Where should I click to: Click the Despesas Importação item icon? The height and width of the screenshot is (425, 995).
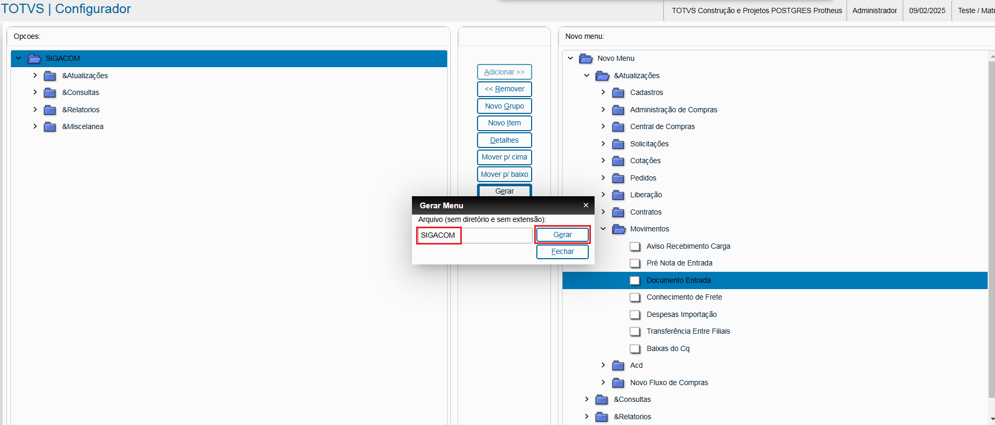tap(635, 315)
